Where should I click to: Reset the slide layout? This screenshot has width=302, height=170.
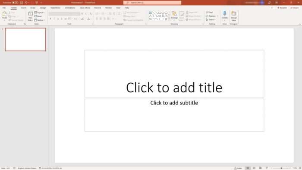(38, 16)
